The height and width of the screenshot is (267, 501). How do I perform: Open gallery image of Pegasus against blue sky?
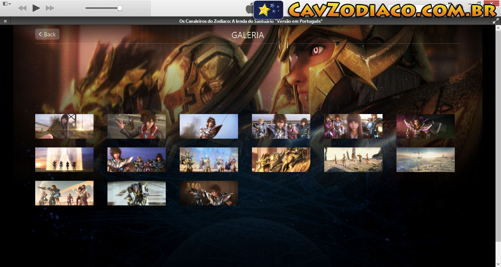tap(209, 126)
